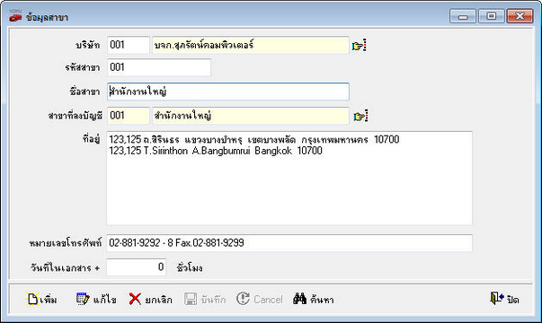Open accounting branch lookup hand icon
The width and height of the screenshot is (542, 323).
[360, 116]
